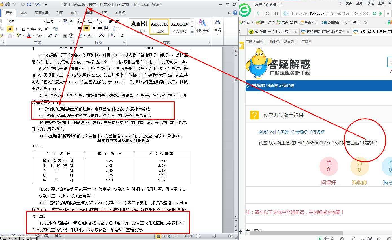392x240 pixels.
Task: Click the browser home icon
Action: pyautogui.click(x=276, y=13)
